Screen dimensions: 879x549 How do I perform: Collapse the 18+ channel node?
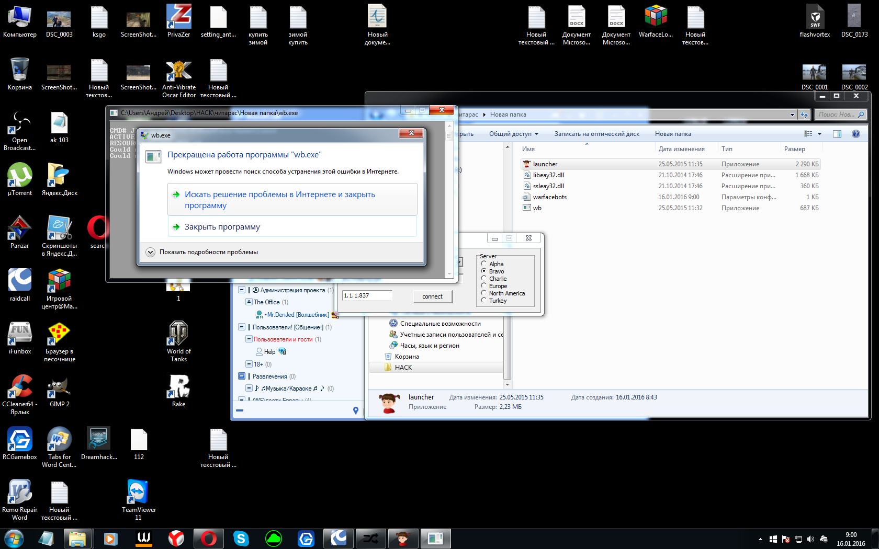[x=249, y=364]
